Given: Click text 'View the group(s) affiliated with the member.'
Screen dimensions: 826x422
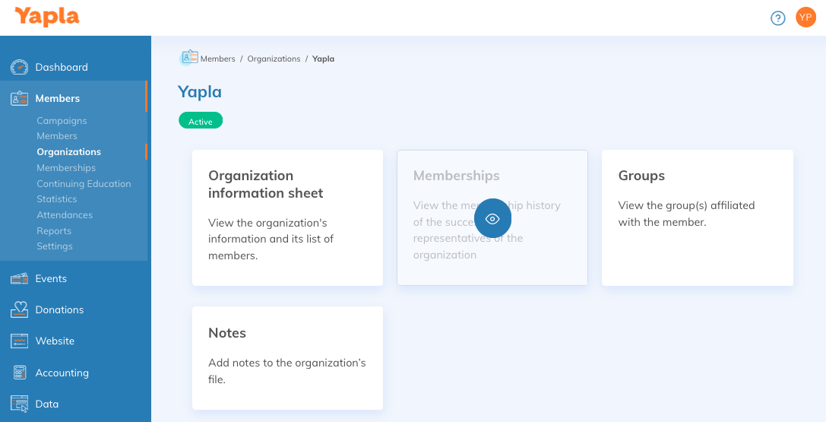Looking at the screenshot, I should click(x=686, y=214).
